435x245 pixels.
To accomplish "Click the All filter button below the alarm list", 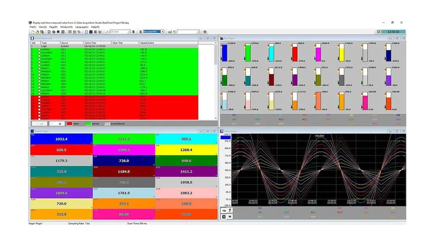I will (x=57, y=124).
